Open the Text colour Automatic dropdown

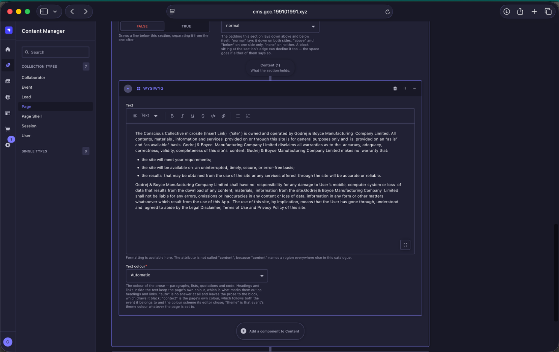197,275
